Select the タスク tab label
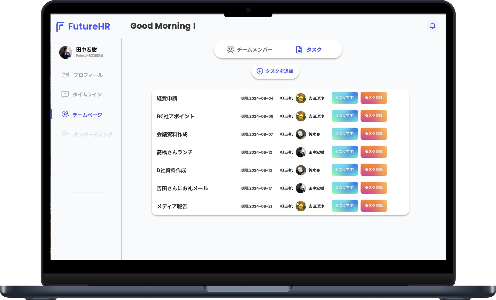This screenshot has width=496, height=300. click(x=314, y=50)
